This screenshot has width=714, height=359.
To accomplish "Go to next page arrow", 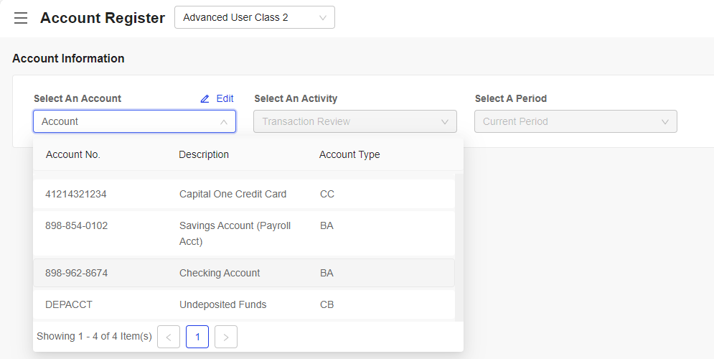I will (226, 337).
